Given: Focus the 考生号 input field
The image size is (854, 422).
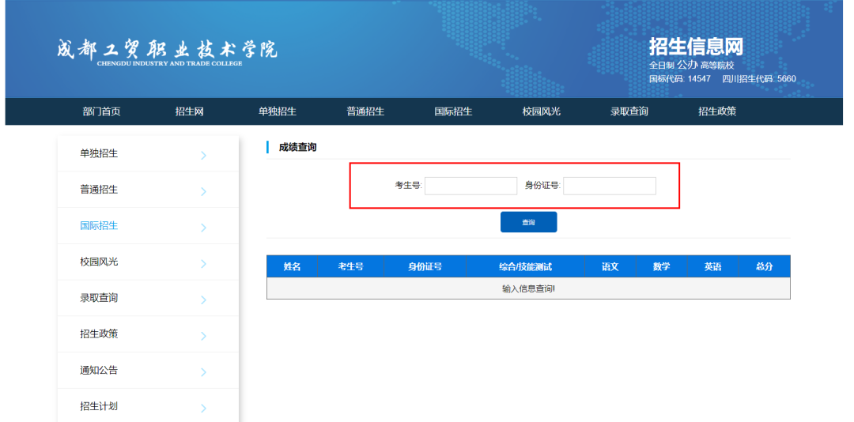Looking at the screenshot, I should pos(471,186).
